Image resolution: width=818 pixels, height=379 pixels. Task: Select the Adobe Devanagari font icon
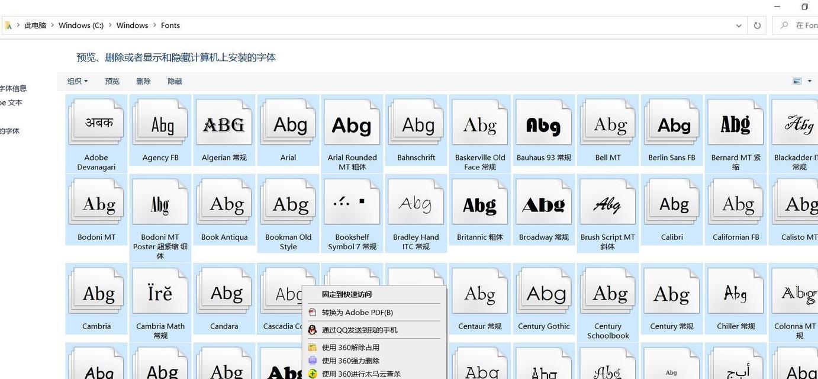point(96,122)
